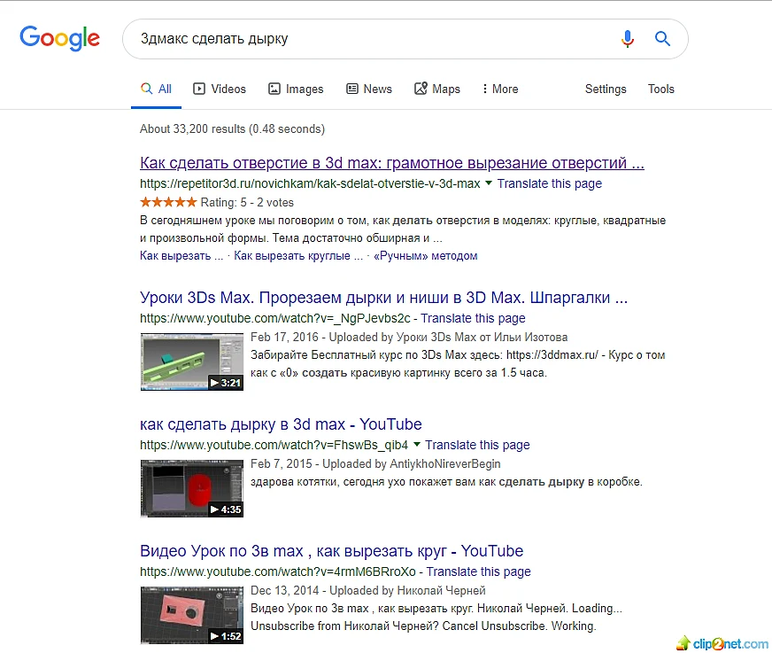Translate the 4rmM6BRroXo YouTube result page

pos(479,571)
